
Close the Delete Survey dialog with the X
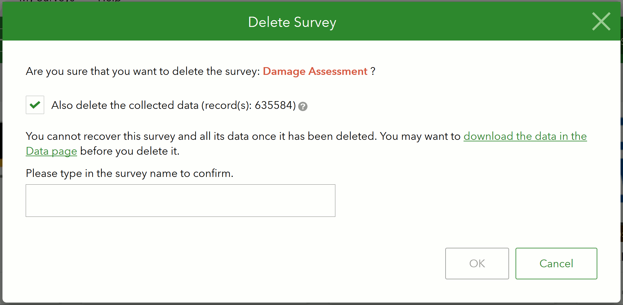tap(601, 21)
